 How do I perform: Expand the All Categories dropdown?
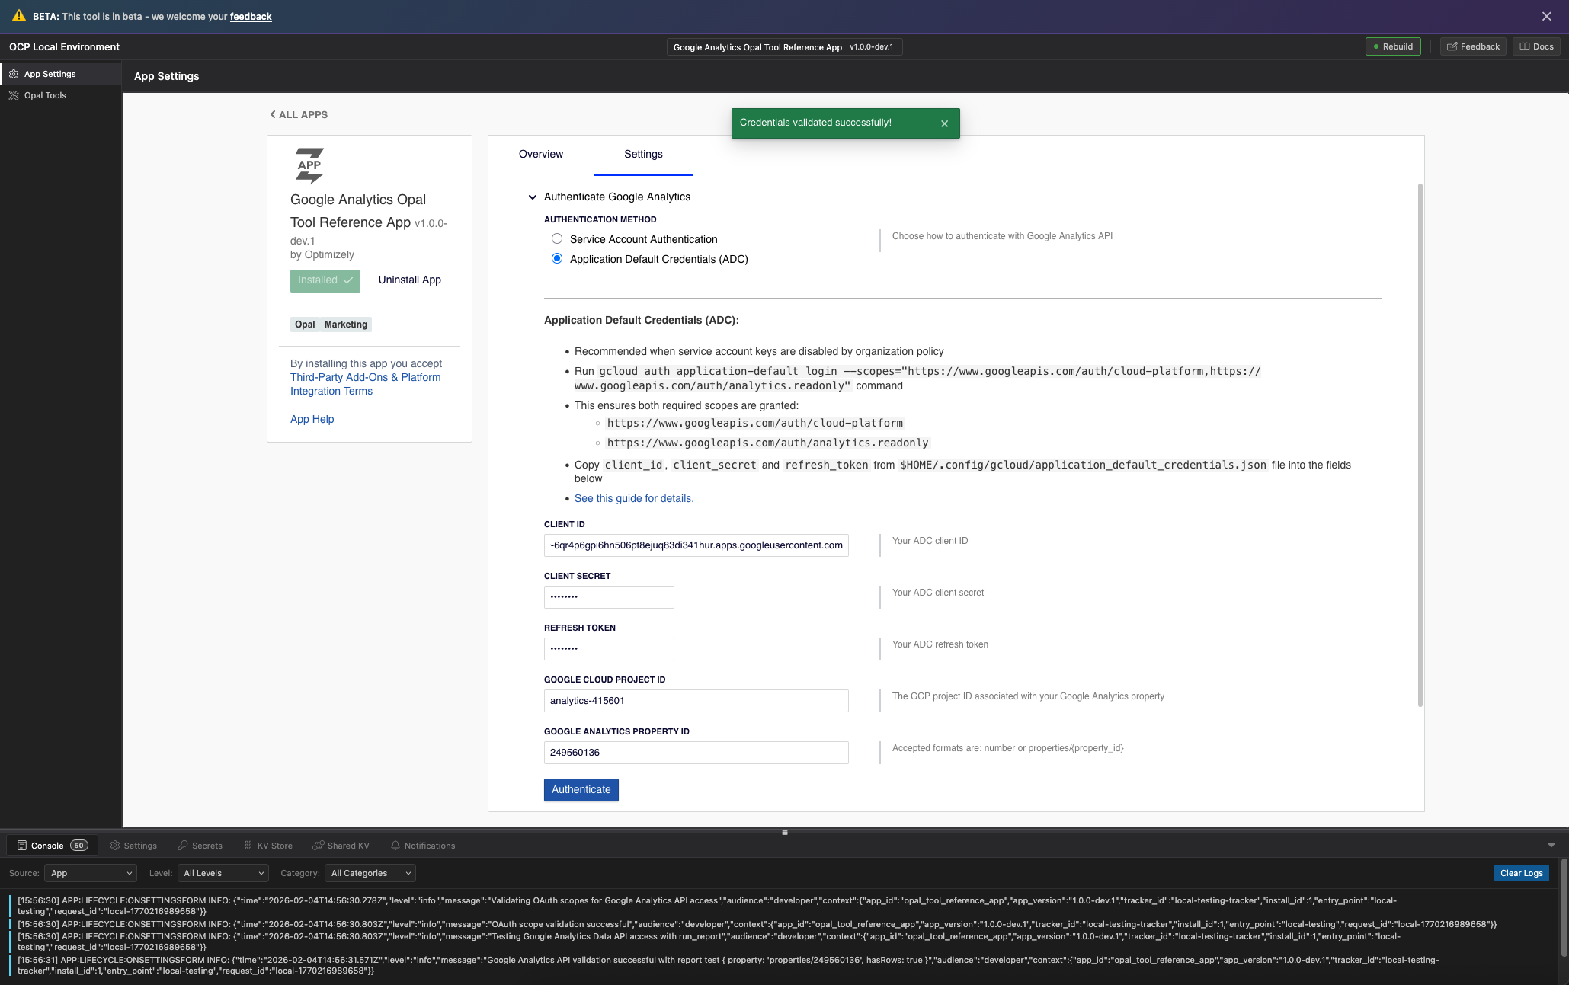[x=370, y=873]
